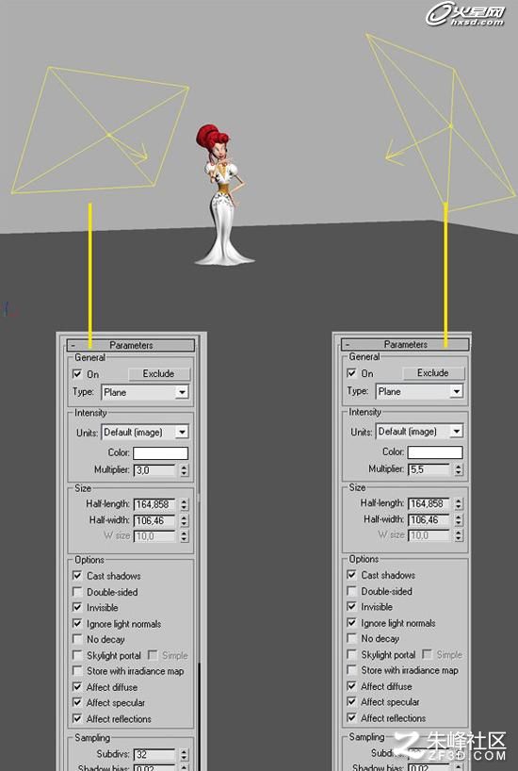This screenshot has height=771, width=518.
Task: Open the left panel Units dropdown
Action: pos(145,433)
